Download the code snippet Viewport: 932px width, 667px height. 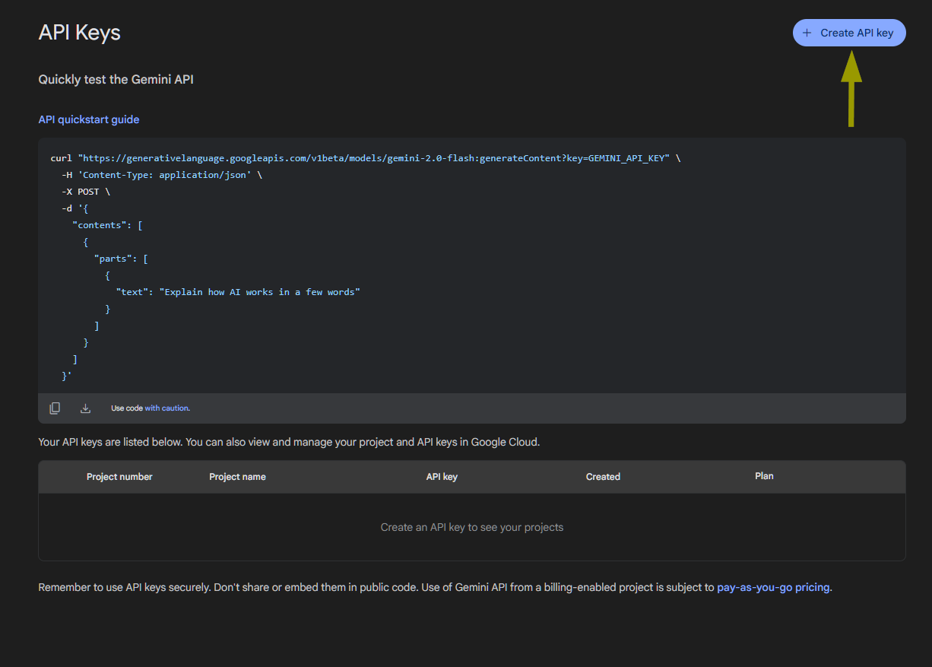tap(85, 408)
